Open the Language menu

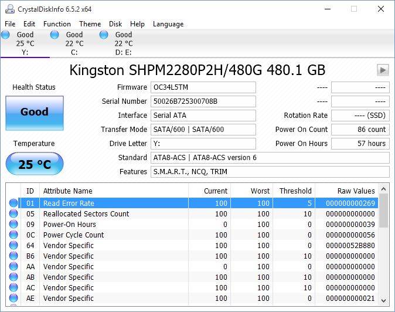[168, 24]
